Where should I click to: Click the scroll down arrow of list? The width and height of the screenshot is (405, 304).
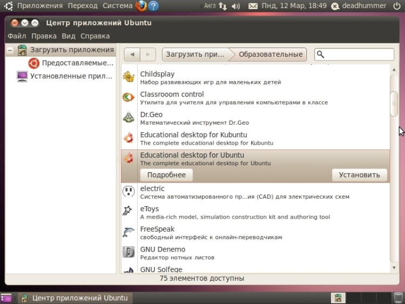click(394, 268)
